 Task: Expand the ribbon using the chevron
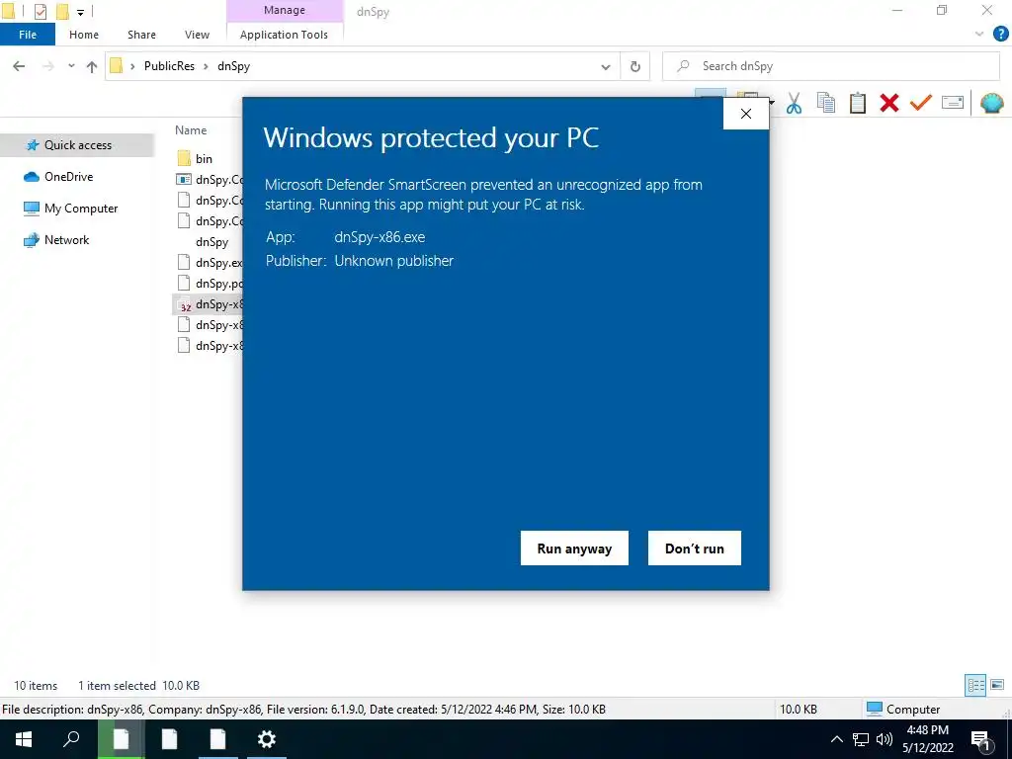click(x=979, y=35)
